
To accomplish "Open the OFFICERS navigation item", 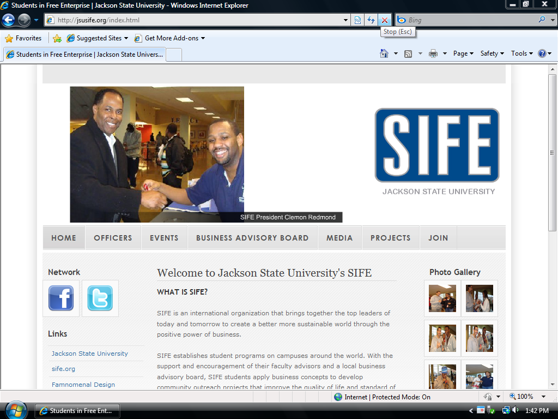I will coord(113,238).
